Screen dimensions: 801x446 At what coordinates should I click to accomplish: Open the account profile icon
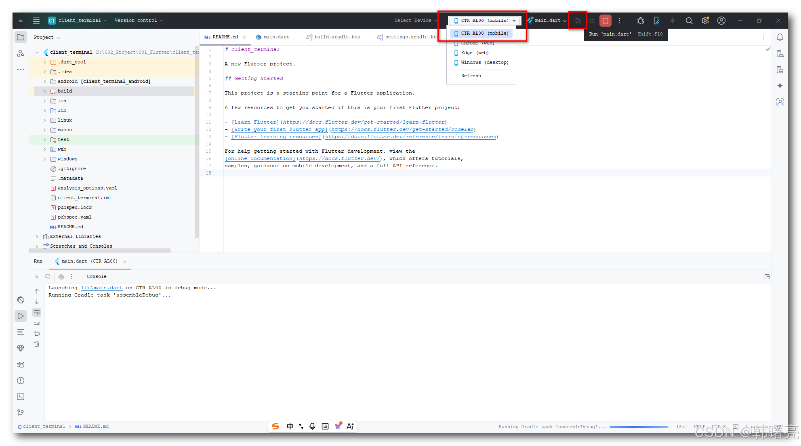721,21
